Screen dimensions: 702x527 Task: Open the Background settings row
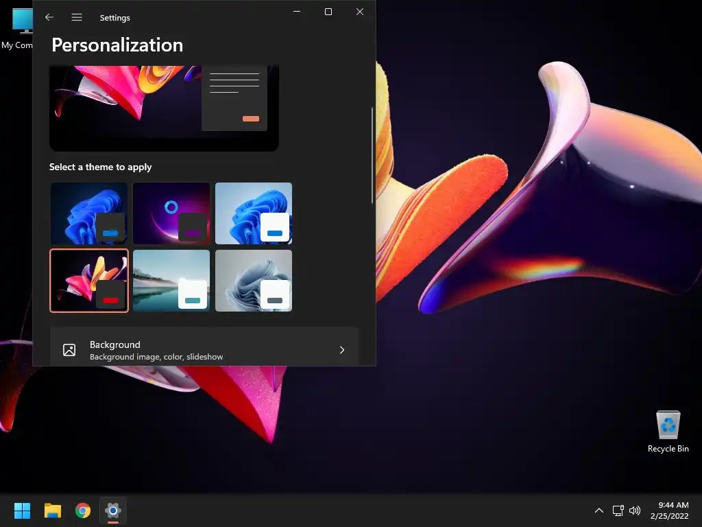tap(204, 347)
